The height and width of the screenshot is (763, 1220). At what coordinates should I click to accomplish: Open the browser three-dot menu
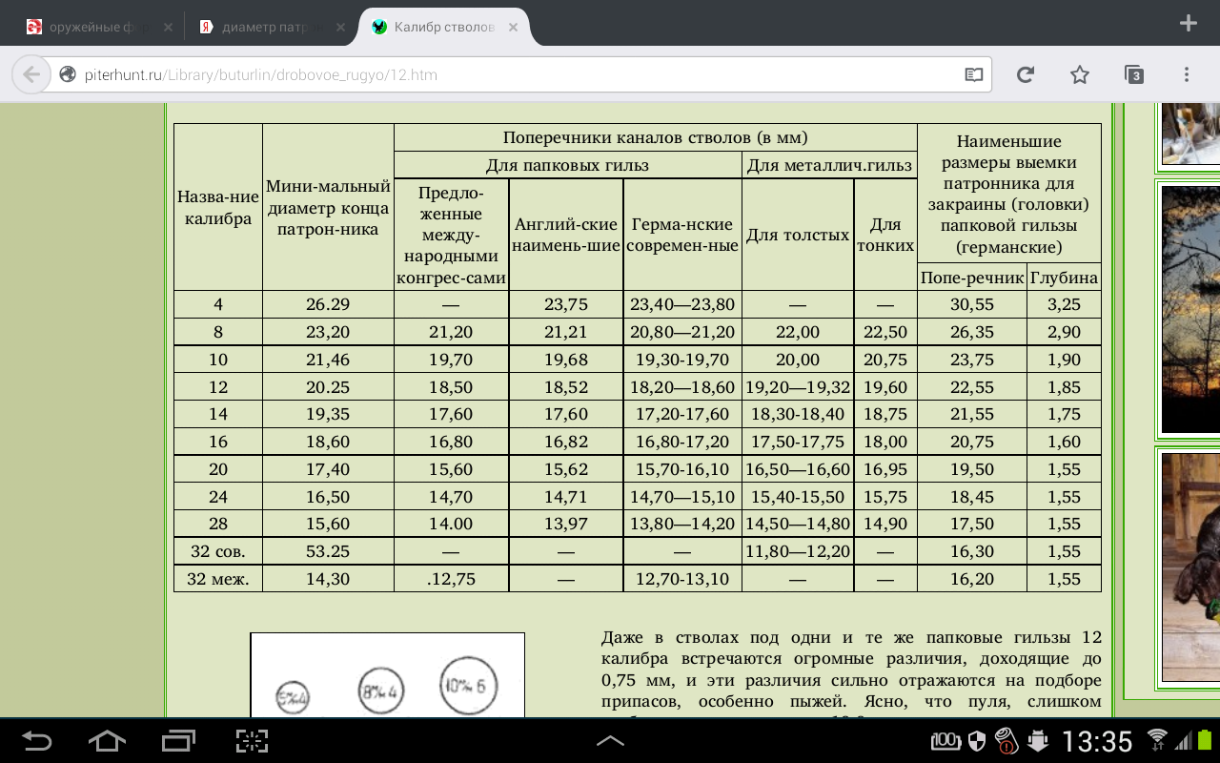point(1187,74)
